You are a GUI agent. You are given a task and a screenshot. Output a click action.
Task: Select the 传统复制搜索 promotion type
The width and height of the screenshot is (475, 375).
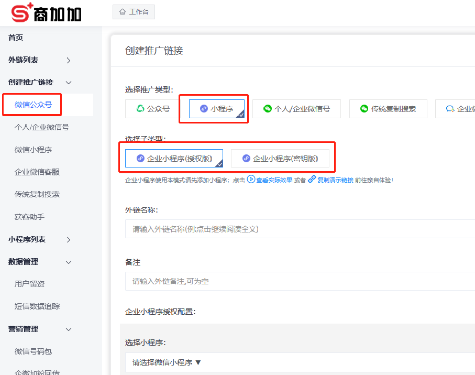pyautogui.click(x=387, y=108)
